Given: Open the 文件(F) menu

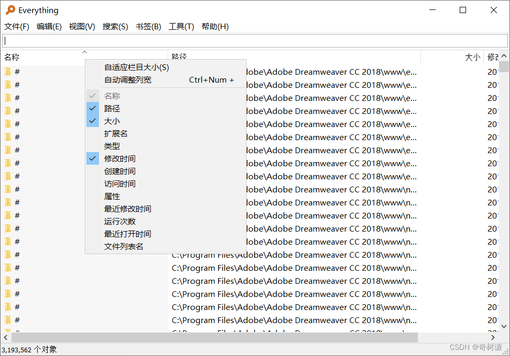Looking at the screenshot, I should coord(17,27).
